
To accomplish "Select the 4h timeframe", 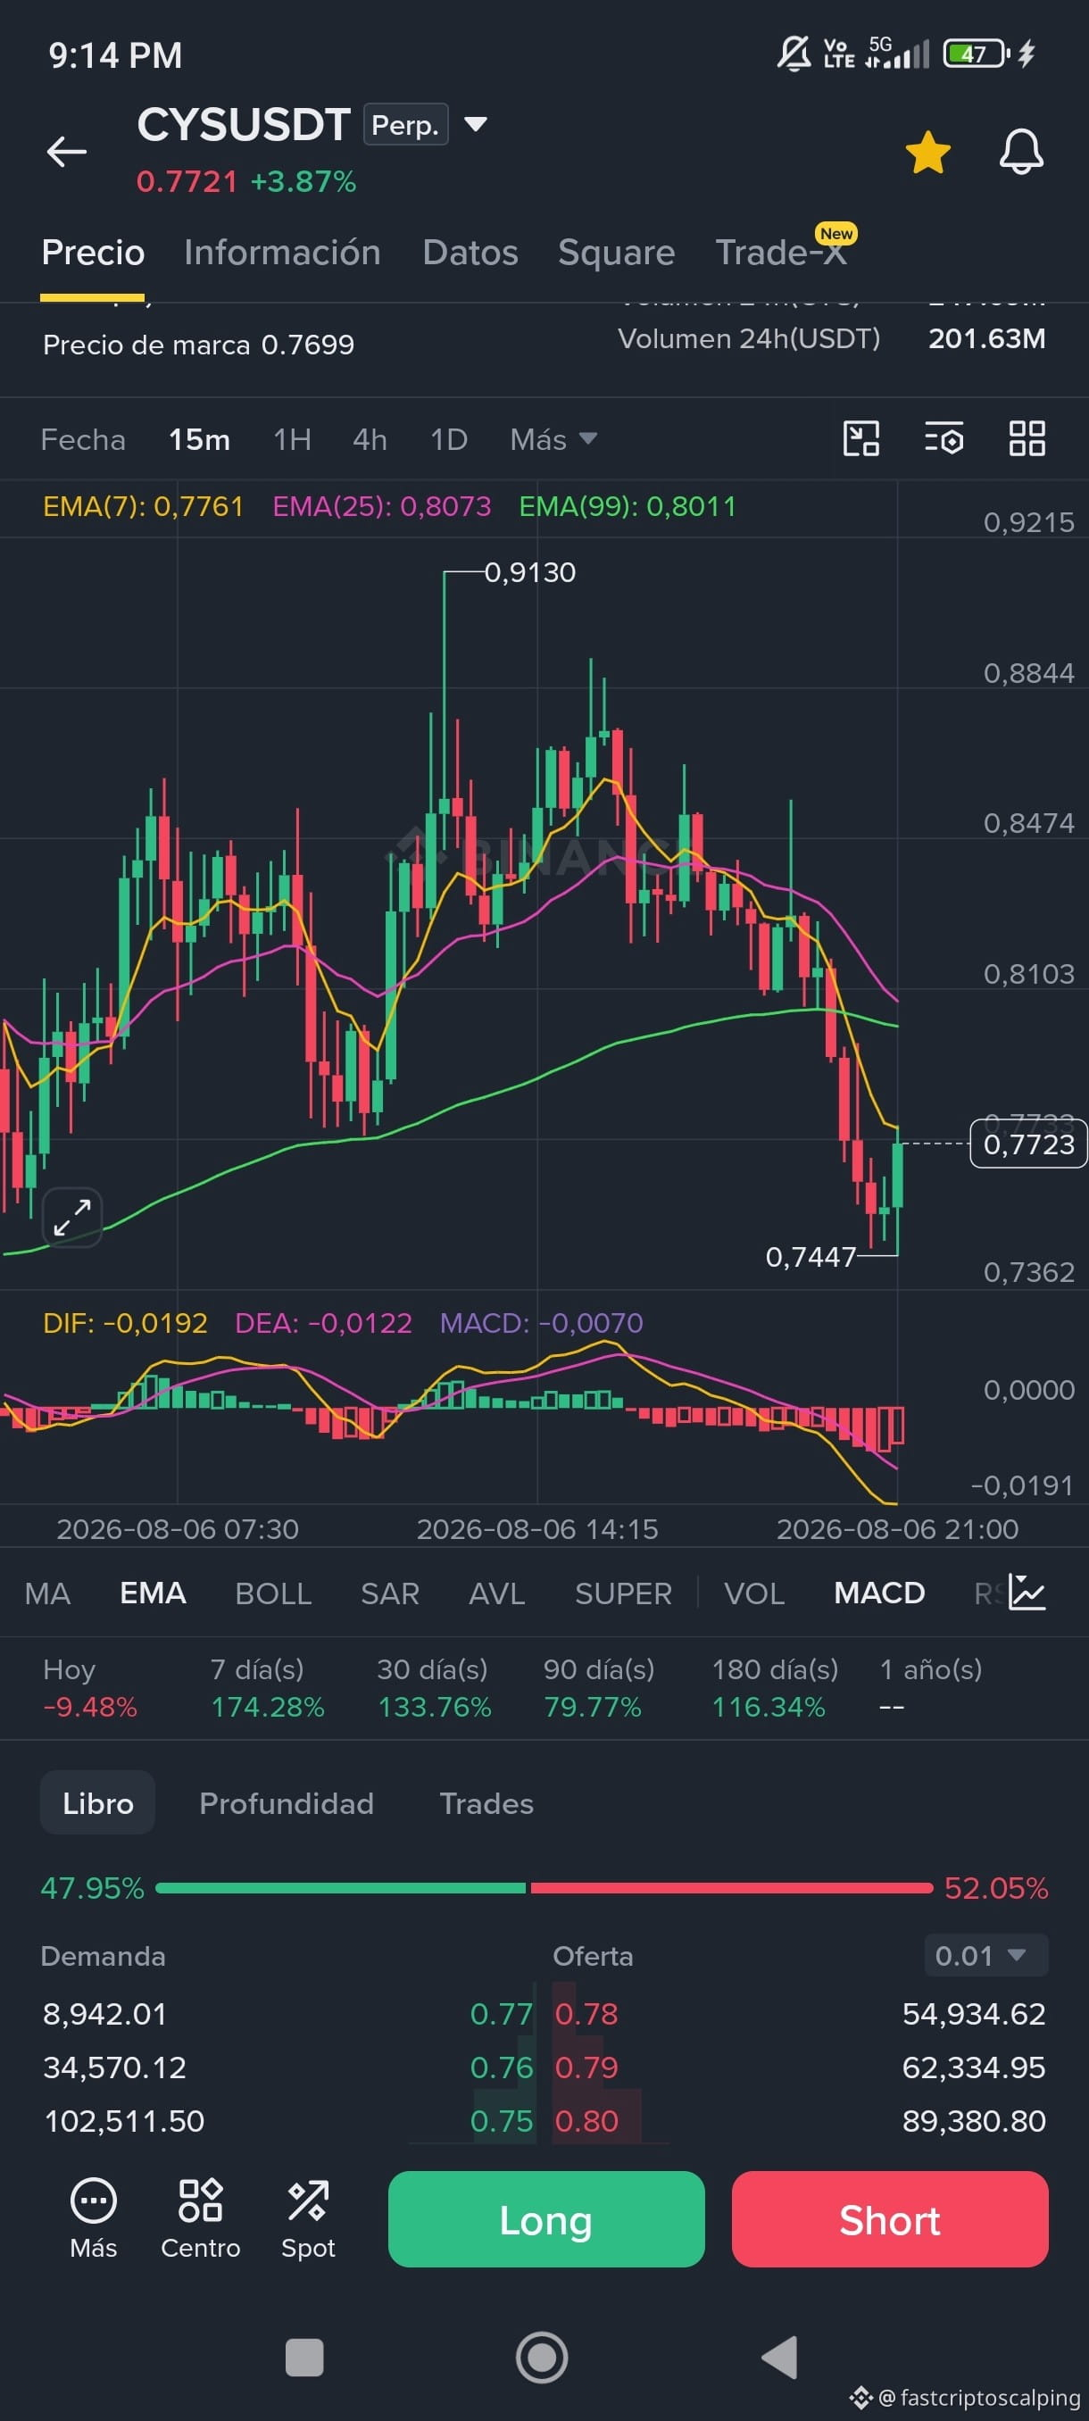I will (370, 439).
